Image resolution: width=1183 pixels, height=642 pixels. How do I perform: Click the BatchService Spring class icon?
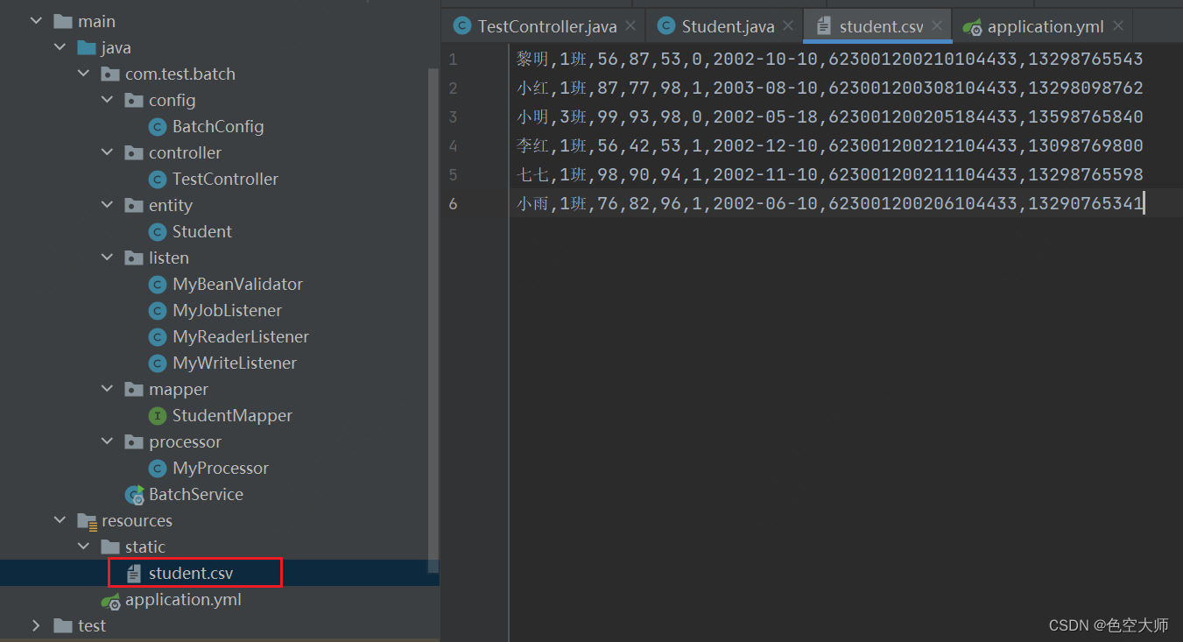pos(134,495)
